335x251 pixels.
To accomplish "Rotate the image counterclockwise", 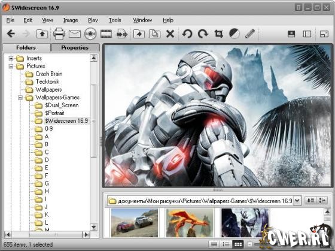I will click(187, 34).
